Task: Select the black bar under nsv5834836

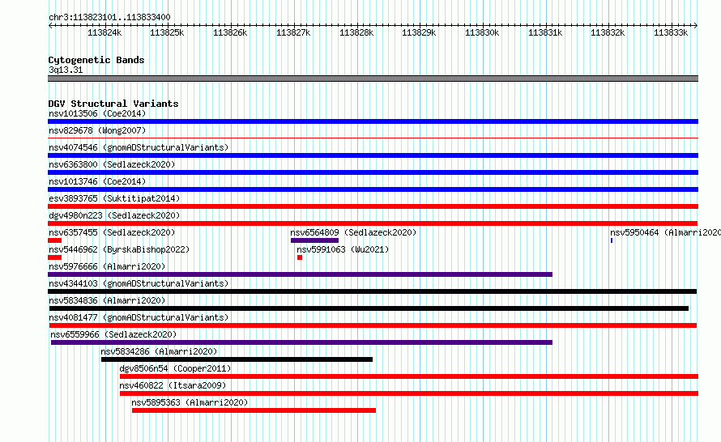Action: (369, 308)
